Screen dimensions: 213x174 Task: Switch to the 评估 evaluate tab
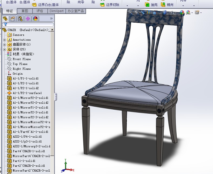click(x=40, y=11)
